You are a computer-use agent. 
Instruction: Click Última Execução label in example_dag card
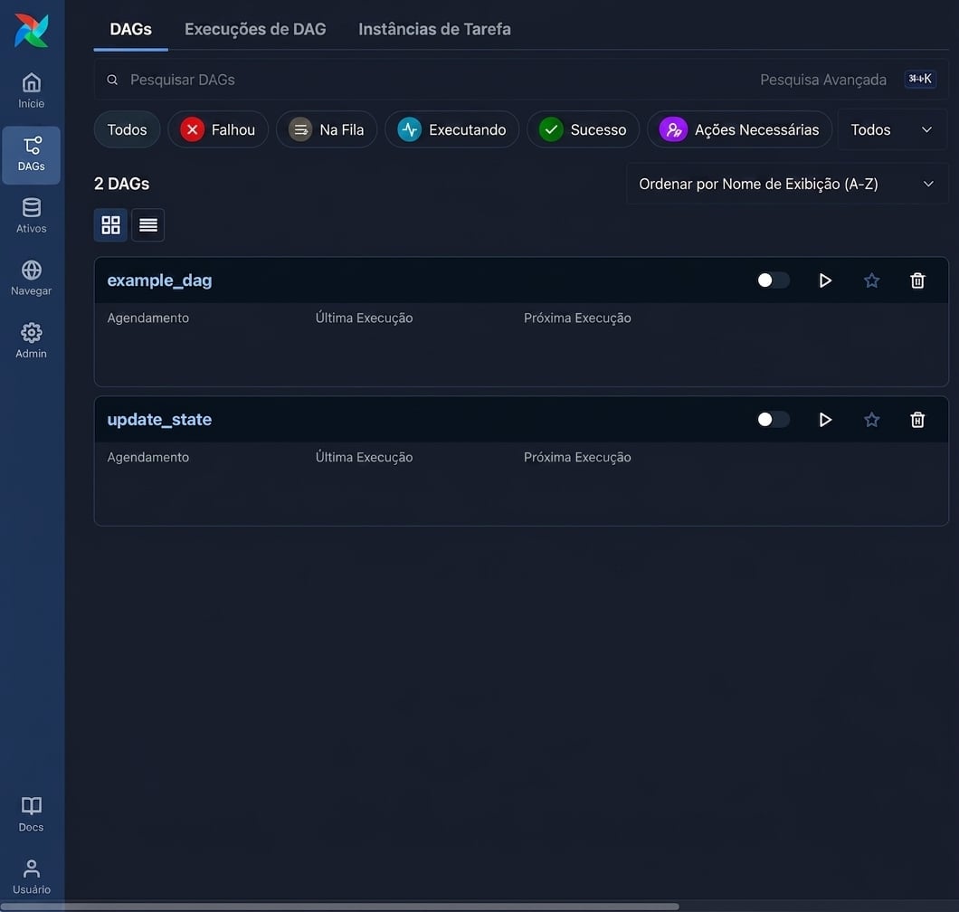pyautogui.click(x=364, y=318)
